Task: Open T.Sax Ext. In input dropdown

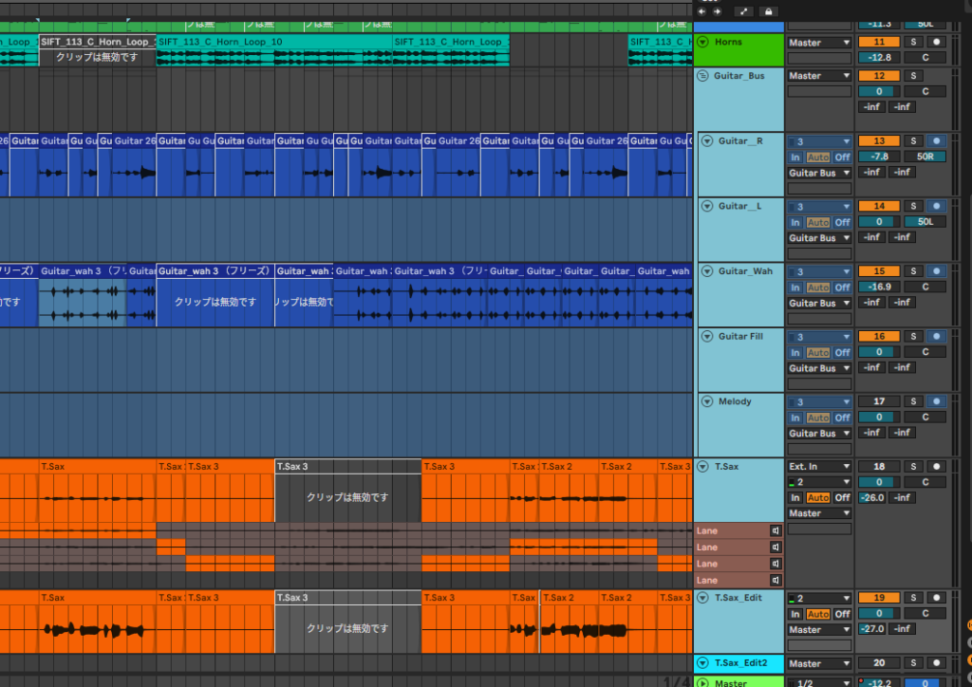Action: (819, 466)
